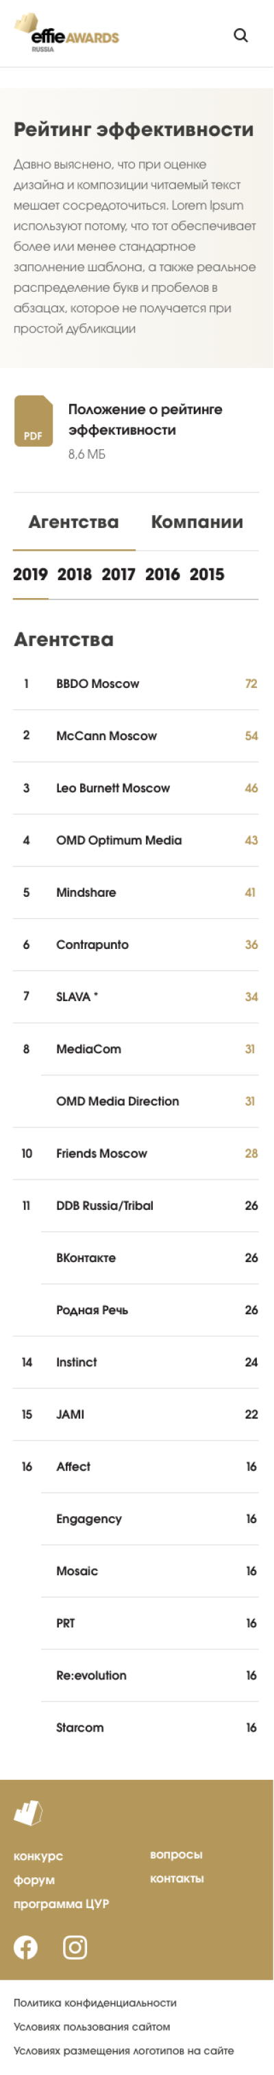Select BBDO Moscow ranking row

(x=136, y=684)
